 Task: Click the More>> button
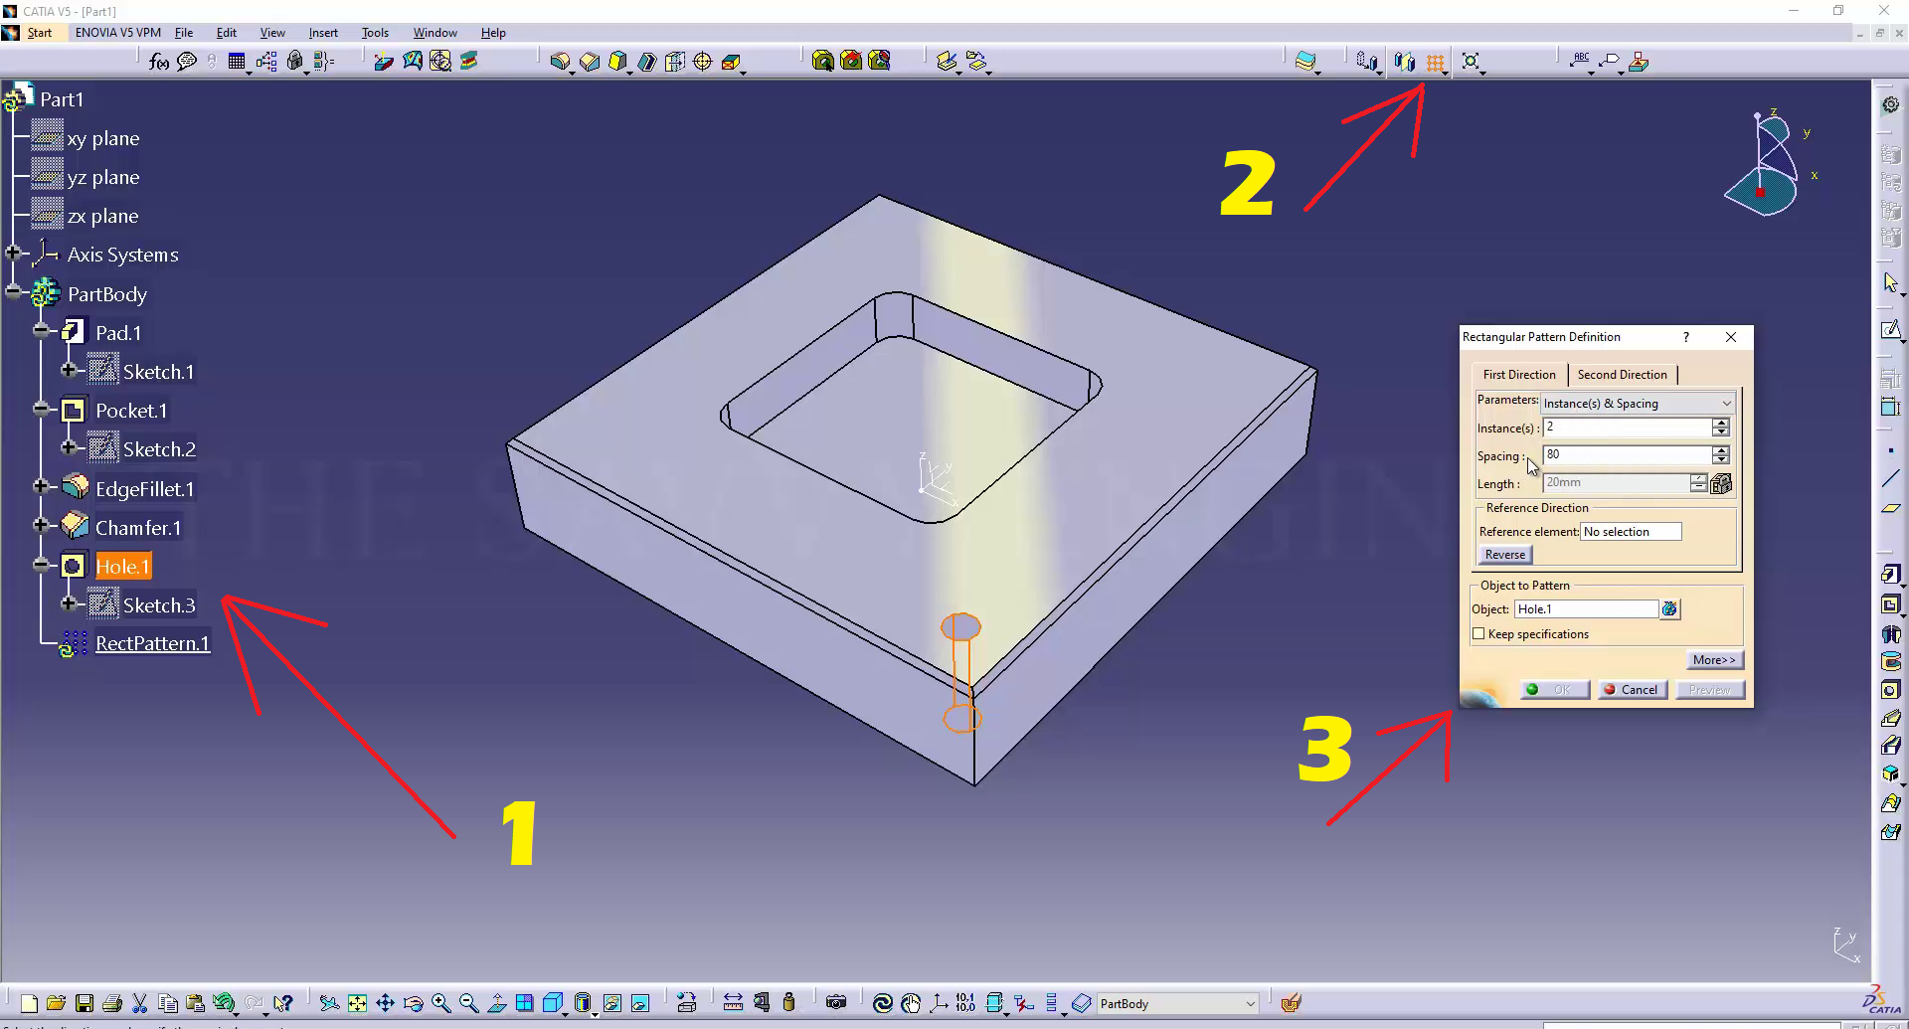(x=1714, y=660)
